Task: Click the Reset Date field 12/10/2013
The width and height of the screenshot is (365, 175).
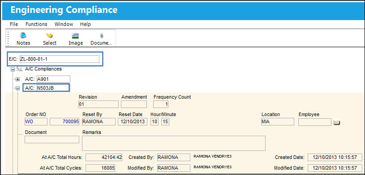Action: pos(133,121)
